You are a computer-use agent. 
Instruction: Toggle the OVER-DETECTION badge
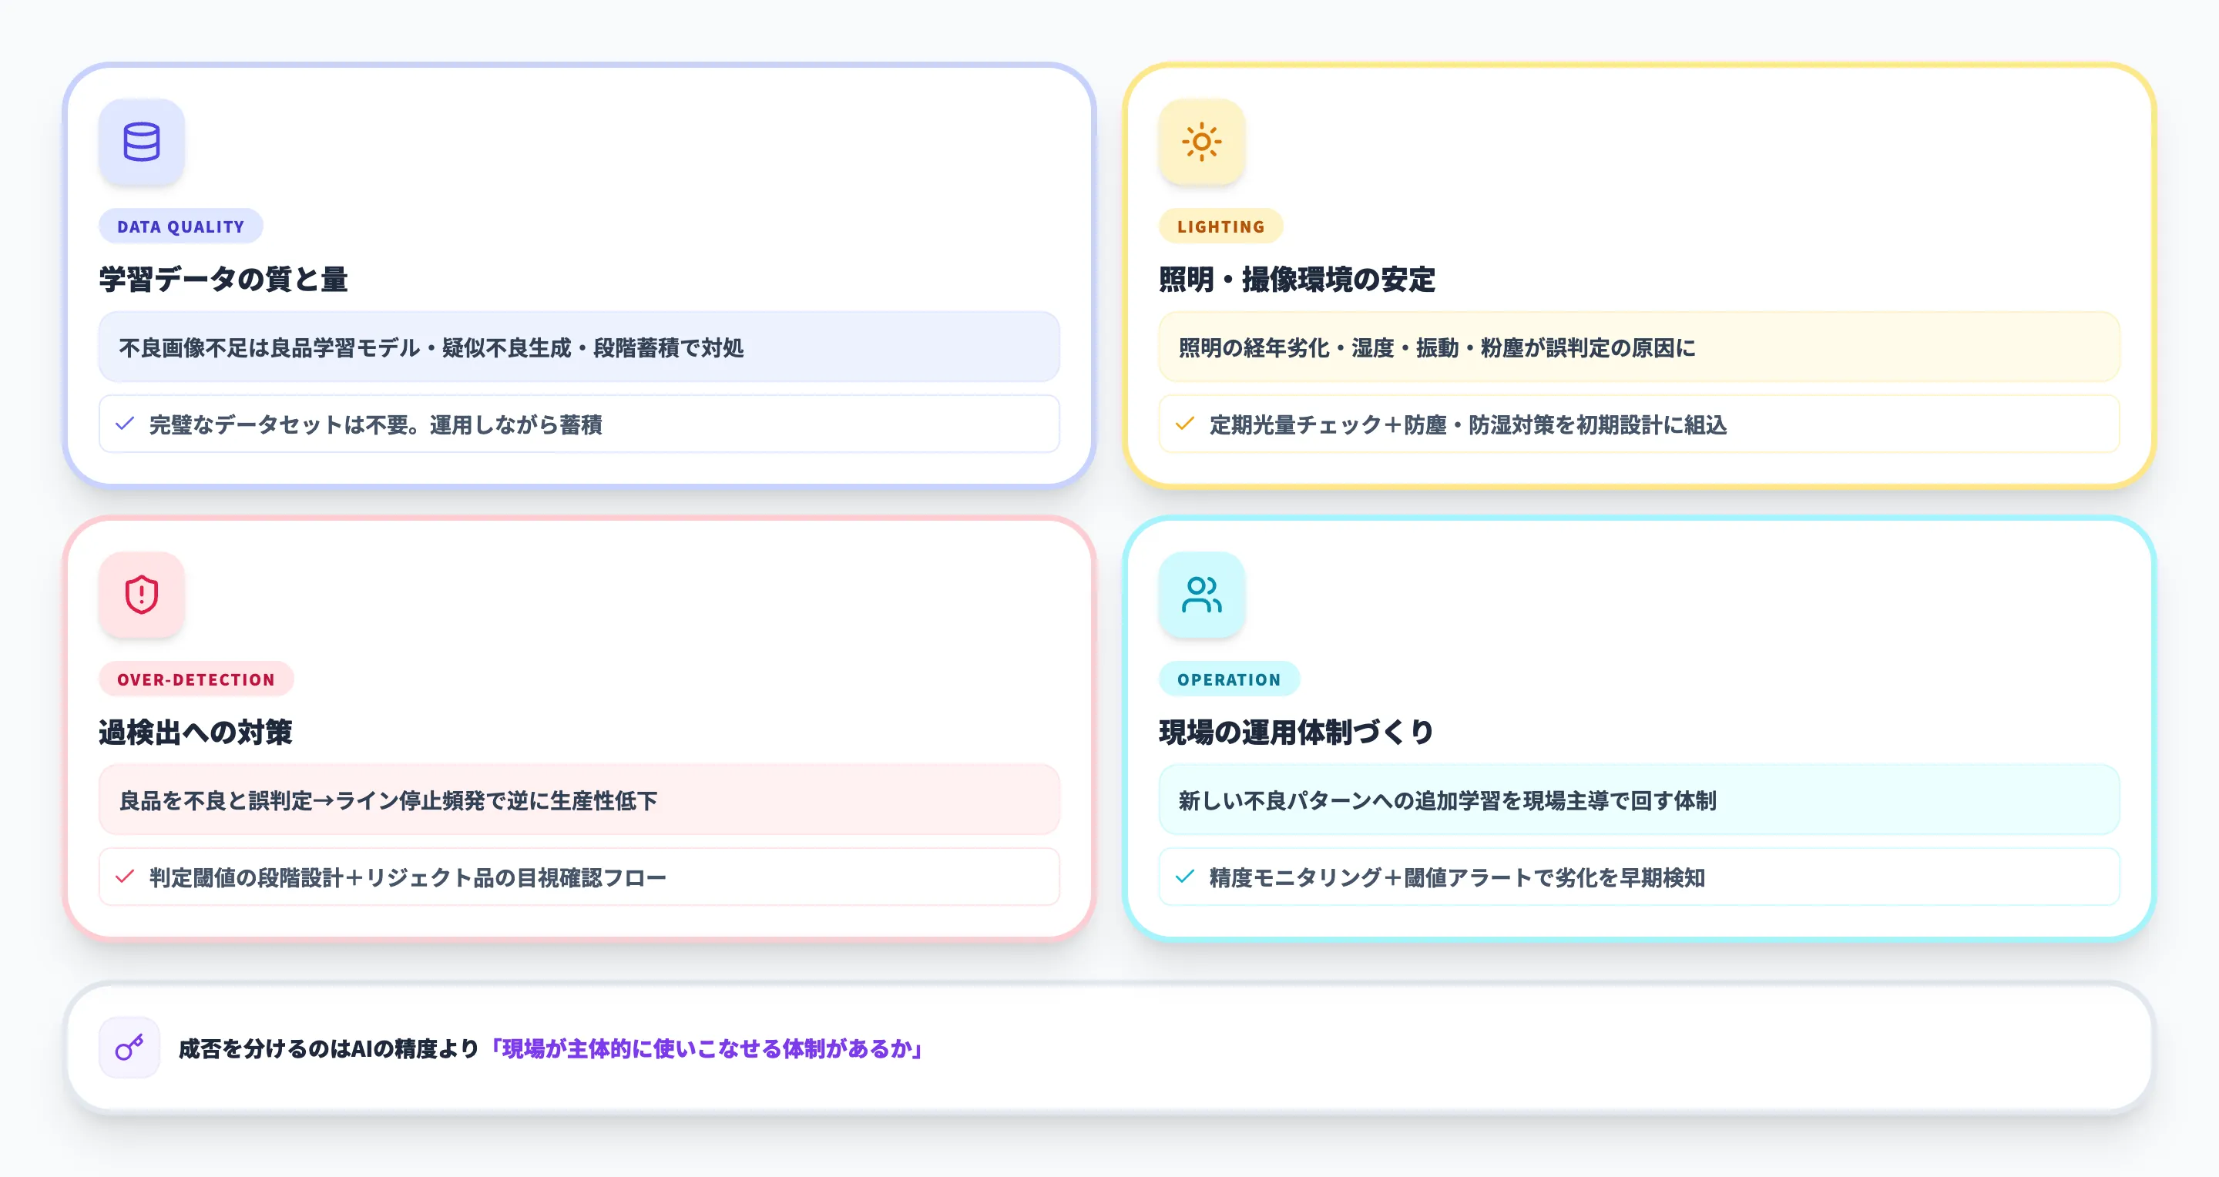(x=196, y=679)
